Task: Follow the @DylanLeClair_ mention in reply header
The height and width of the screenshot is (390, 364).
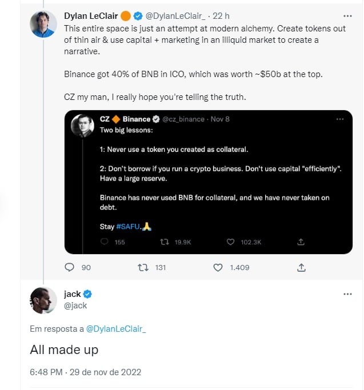Action: click(x=116, y=329)
